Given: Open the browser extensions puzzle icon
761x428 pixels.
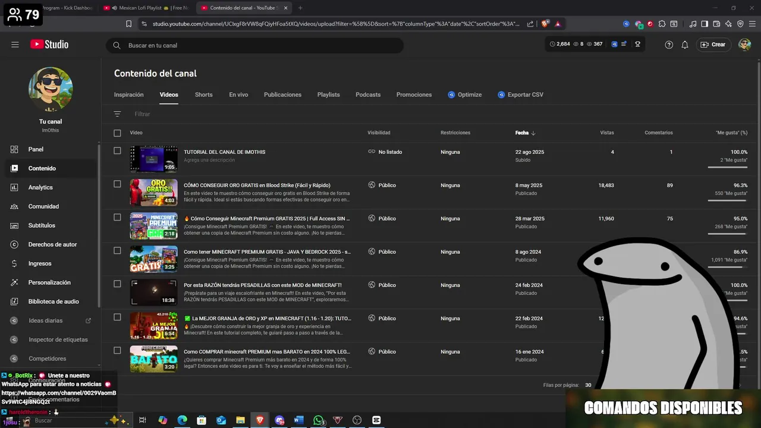Looking at the screenshot, I should tap(662, 24).
